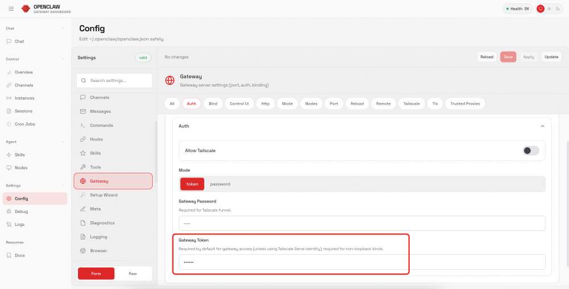
Task: Collapse the Control sidebar group
Action: pyautogui.click(x=63, y=59)
